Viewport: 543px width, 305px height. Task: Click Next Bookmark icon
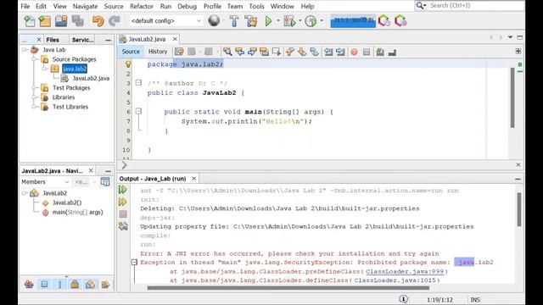[302, 52]
